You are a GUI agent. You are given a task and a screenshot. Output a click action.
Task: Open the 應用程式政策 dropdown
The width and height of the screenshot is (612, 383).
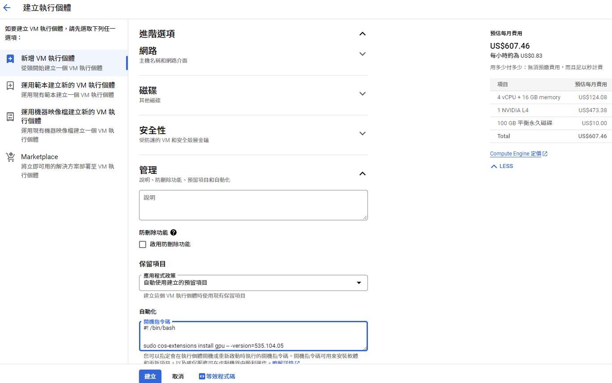253,283
